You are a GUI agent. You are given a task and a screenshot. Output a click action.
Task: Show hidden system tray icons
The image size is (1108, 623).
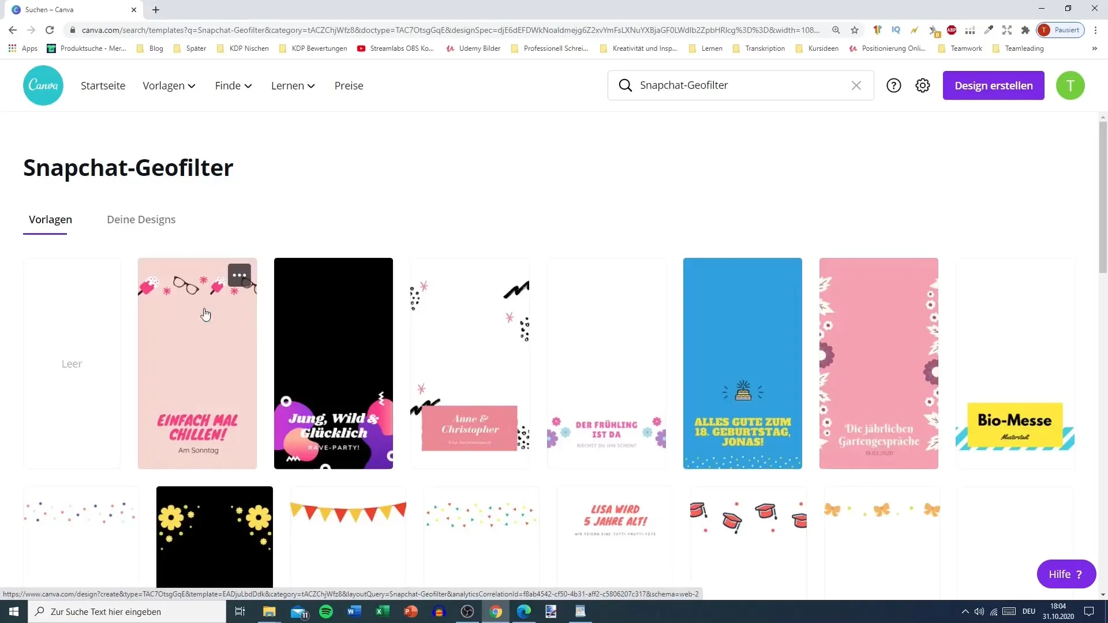coord(965,611)
